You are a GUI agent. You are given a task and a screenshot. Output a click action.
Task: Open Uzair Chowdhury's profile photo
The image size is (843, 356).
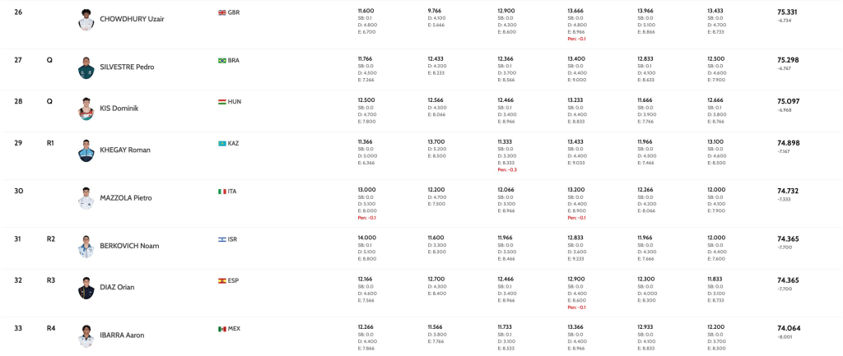pos(86,20)
